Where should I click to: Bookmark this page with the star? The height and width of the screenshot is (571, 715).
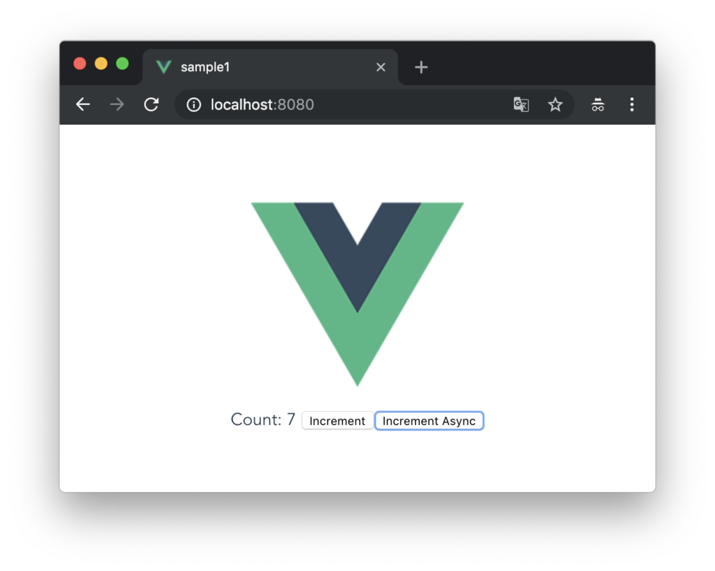pos(555,105)
